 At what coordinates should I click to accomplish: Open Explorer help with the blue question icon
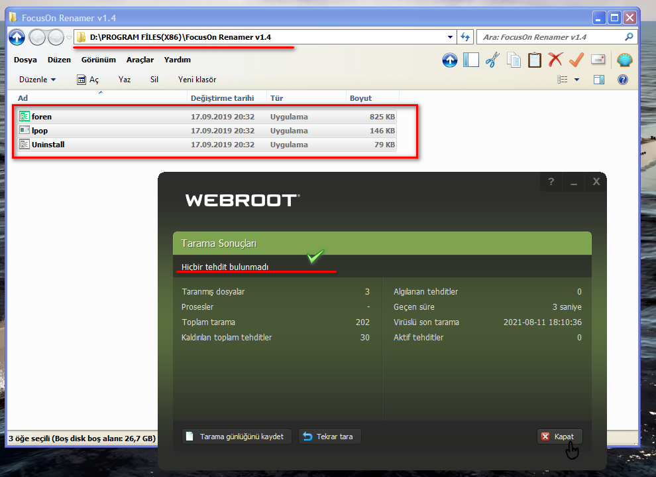tap(622, 80)
